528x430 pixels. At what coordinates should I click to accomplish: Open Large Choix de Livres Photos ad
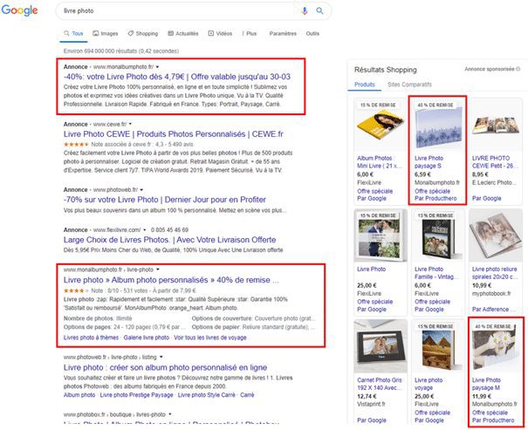tap(169, 240)
